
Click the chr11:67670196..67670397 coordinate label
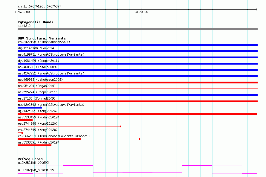tap(39, 6)
